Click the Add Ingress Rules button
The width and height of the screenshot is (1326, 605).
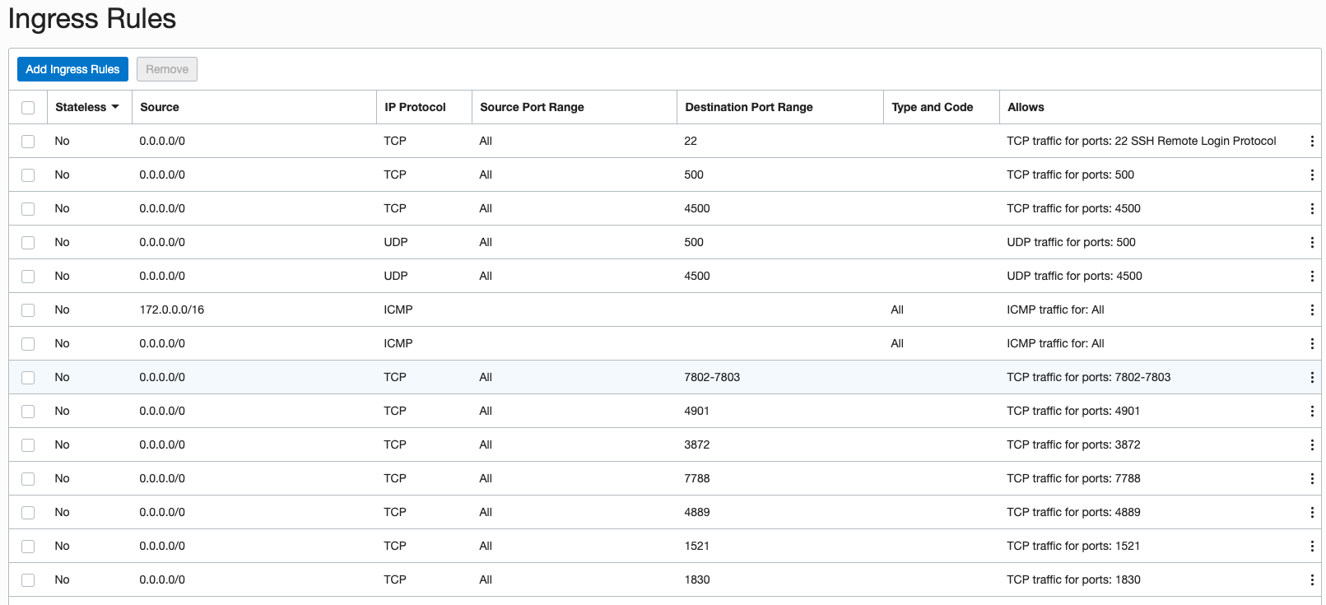72,69
